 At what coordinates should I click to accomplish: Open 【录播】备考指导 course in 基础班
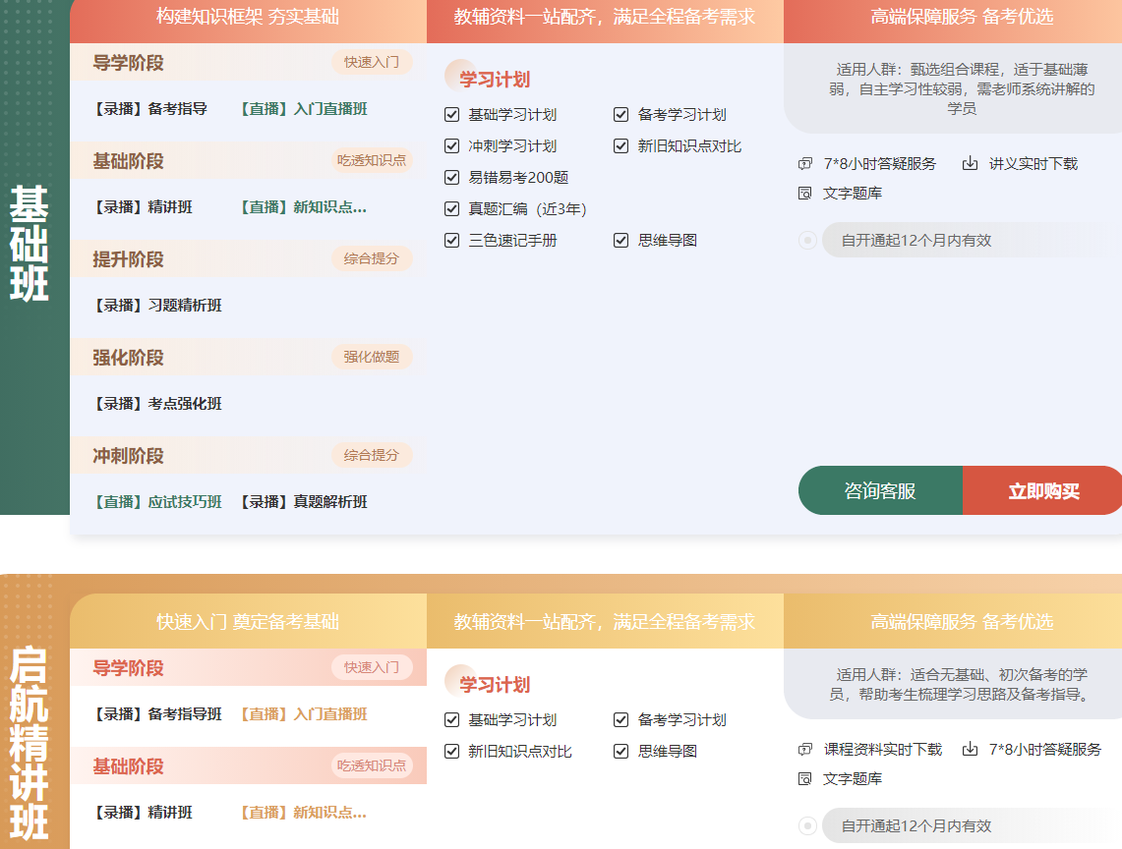coord(149,109)
